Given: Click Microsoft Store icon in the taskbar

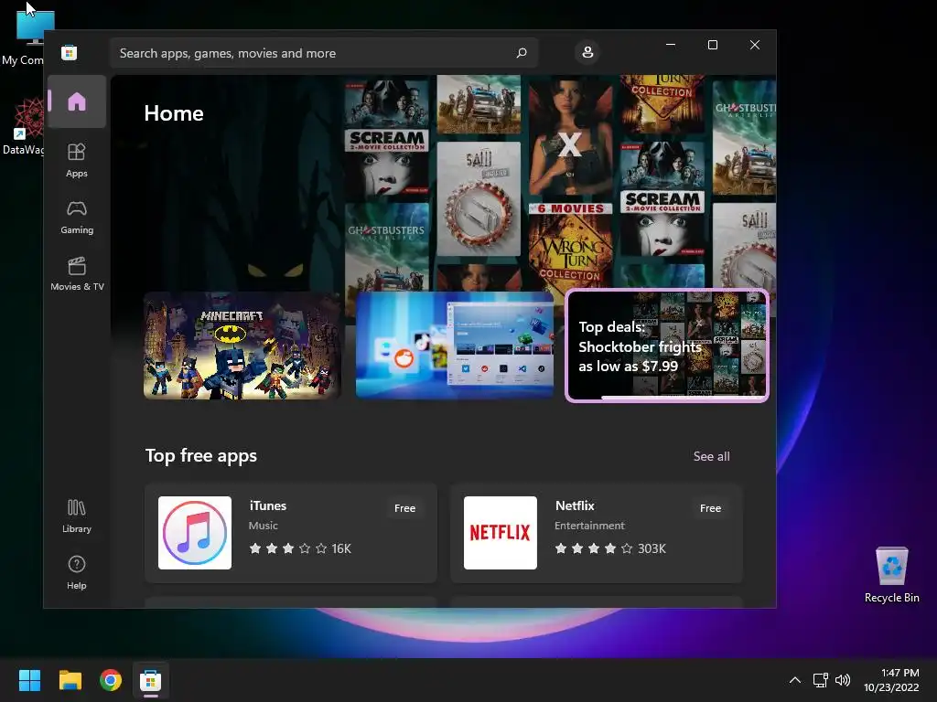Looking at the screenshot, I should pos(151,680).
